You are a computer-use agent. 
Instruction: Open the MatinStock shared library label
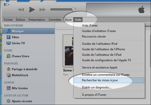click(x=20, y=75)
